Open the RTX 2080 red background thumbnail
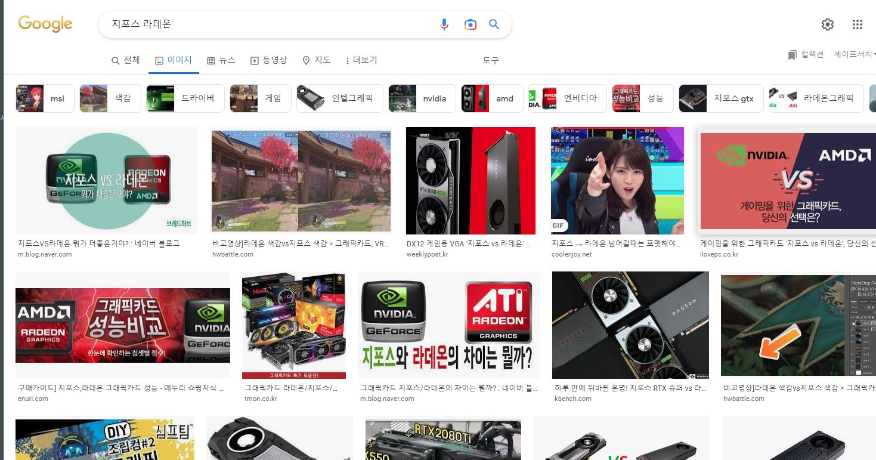 coord(470,180)
